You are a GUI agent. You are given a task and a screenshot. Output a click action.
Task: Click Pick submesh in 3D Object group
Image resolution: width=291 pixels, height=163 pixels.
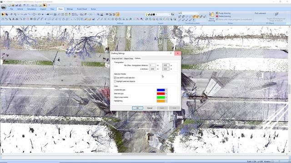click(x=260, y=13)
